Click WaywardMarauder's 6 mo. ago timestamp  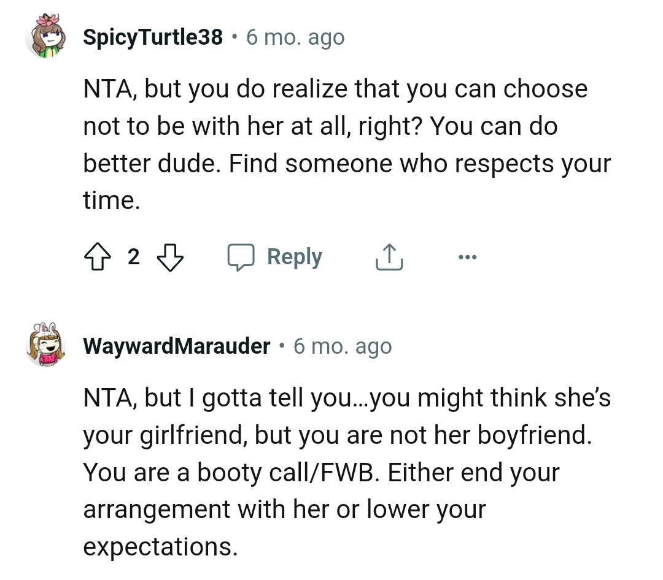(343, 346)
